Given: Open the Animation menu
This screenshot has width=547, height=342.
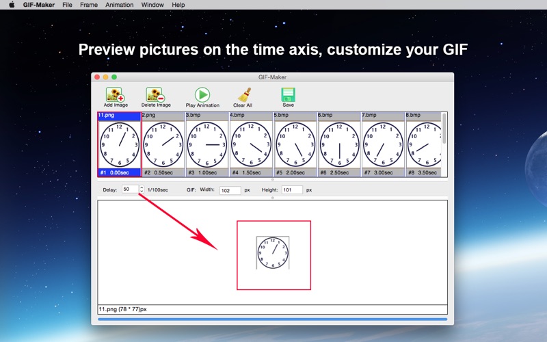Looking at the screenshot, I should (119, 5).
